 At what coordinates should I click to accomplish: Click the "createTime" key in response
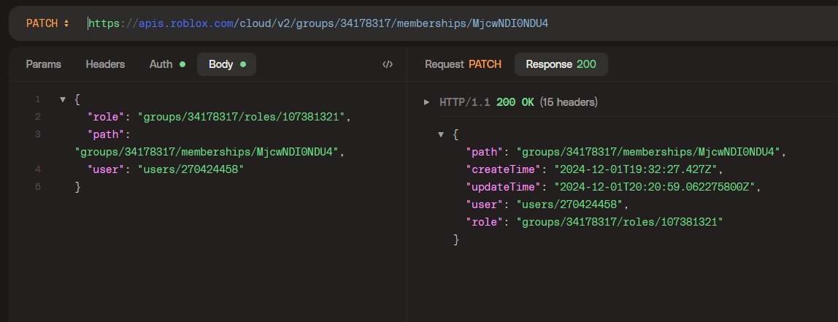(x=504, y=169)
